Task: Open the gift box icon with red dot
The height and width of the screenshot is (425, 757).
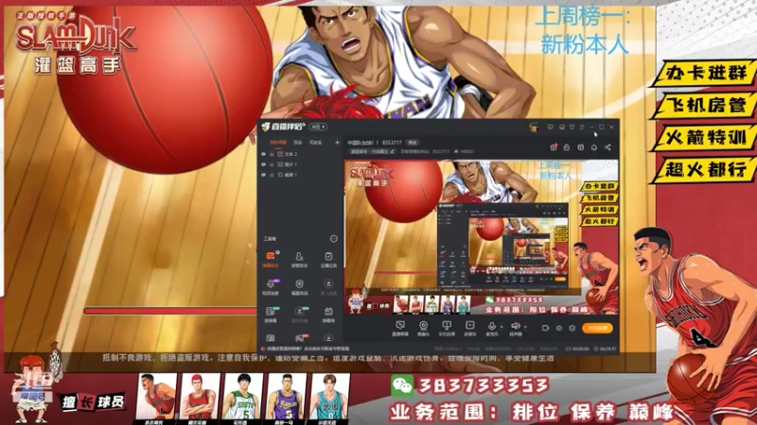Action: coord(554,147)
